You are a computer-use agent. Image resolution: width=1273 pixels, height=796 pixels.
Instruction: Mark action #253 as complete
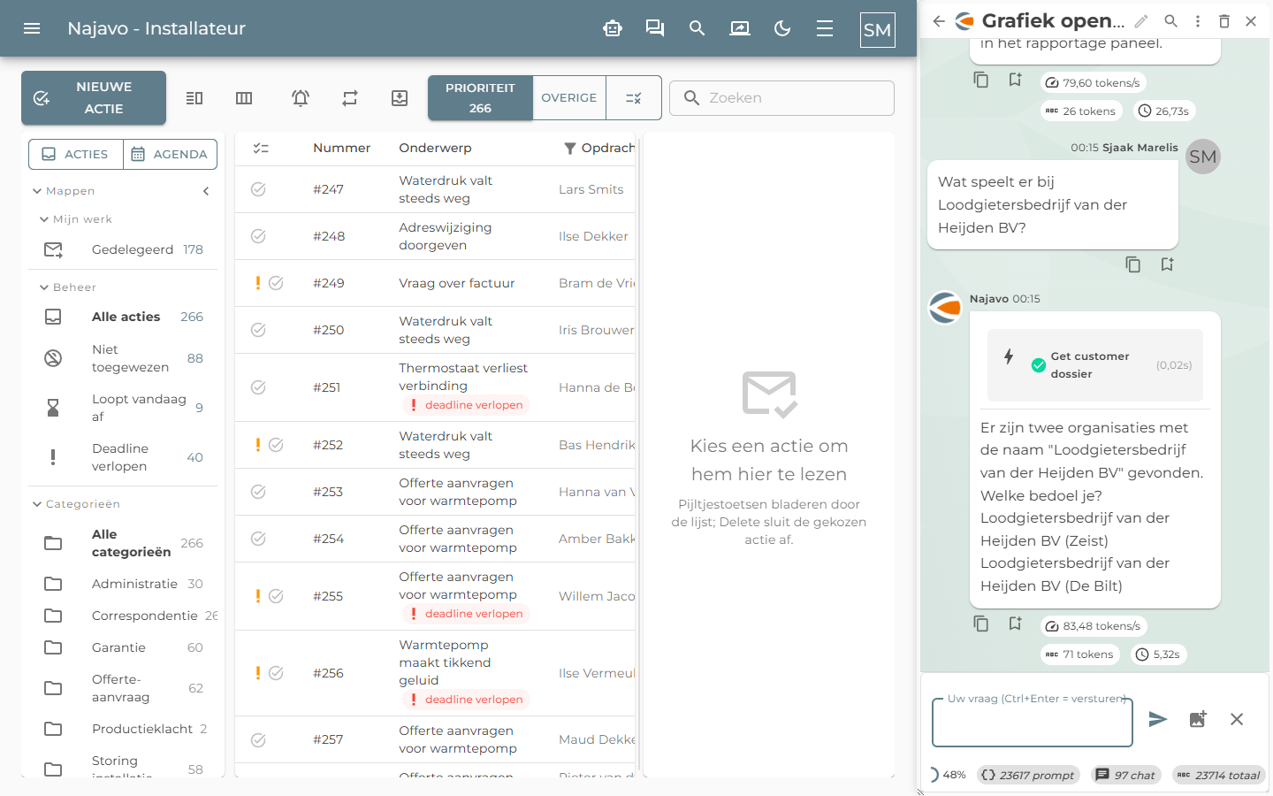click(258, 492)
